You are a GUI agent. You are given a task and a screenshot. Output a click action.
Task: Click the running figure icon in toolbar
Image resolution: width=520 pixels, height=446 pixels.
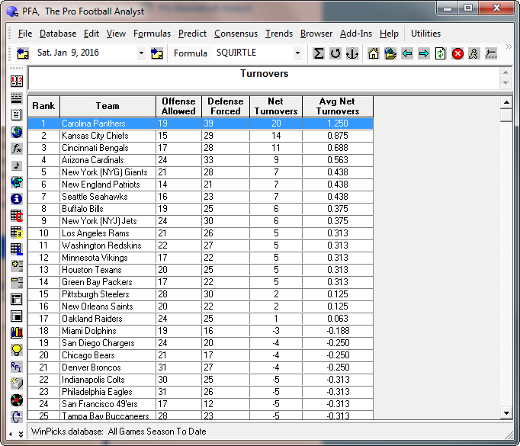click(474, 53)
